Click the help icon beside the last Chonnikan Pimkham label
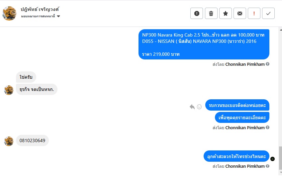The width and height of the screenshot is (282, 179). point(267,166)
